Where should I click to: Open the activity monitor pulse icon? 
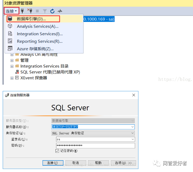coord(60,11)
